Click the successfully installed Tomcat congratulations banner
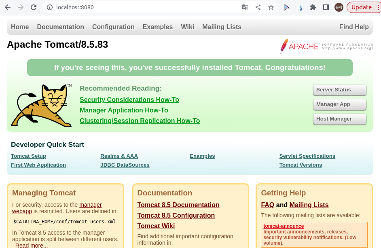Screen dimensions: 381x248 click(190, 68)
